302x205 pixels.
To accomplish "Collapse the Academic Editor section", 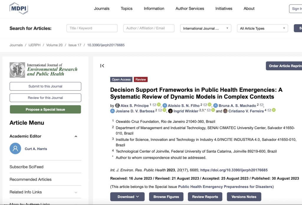I will click(76, 136).
